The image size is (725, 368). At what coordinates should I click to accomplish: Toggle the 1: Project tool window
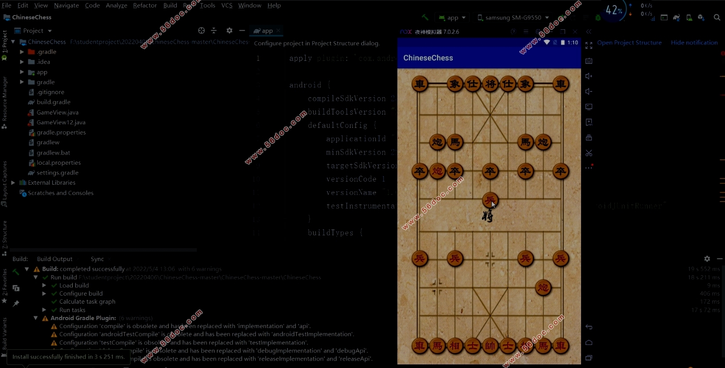coord(4,44)
